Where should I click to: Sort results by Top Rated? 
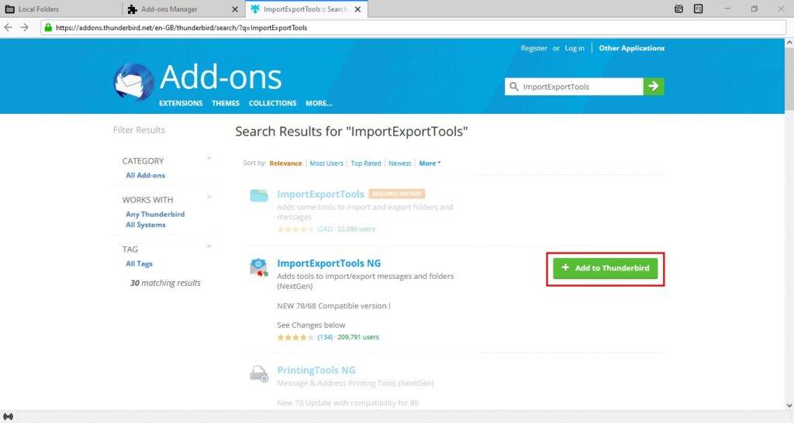[x=366, y=163]
